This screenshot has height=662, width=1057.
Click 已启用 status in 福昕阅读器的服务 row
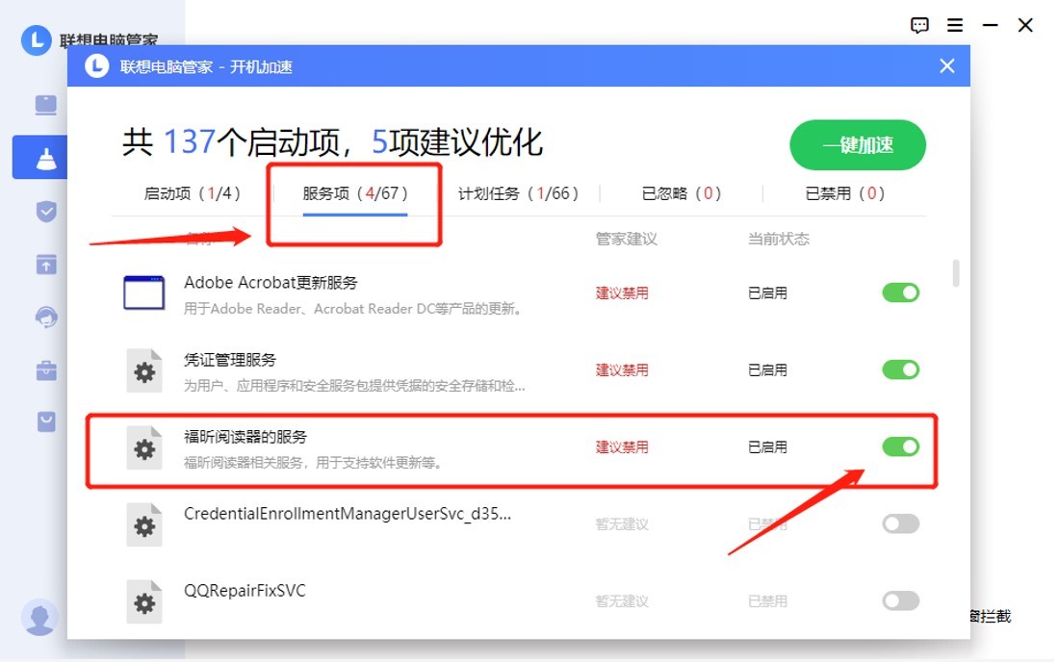[x=767, y=447]
